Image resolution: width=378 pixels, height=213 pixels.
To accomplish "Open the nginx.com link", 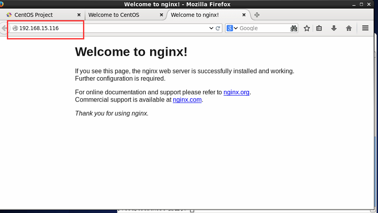I will (x=187, y=100).
